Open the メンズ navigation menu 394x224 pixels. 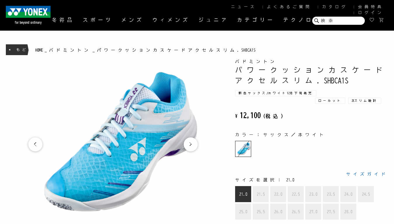132,20
